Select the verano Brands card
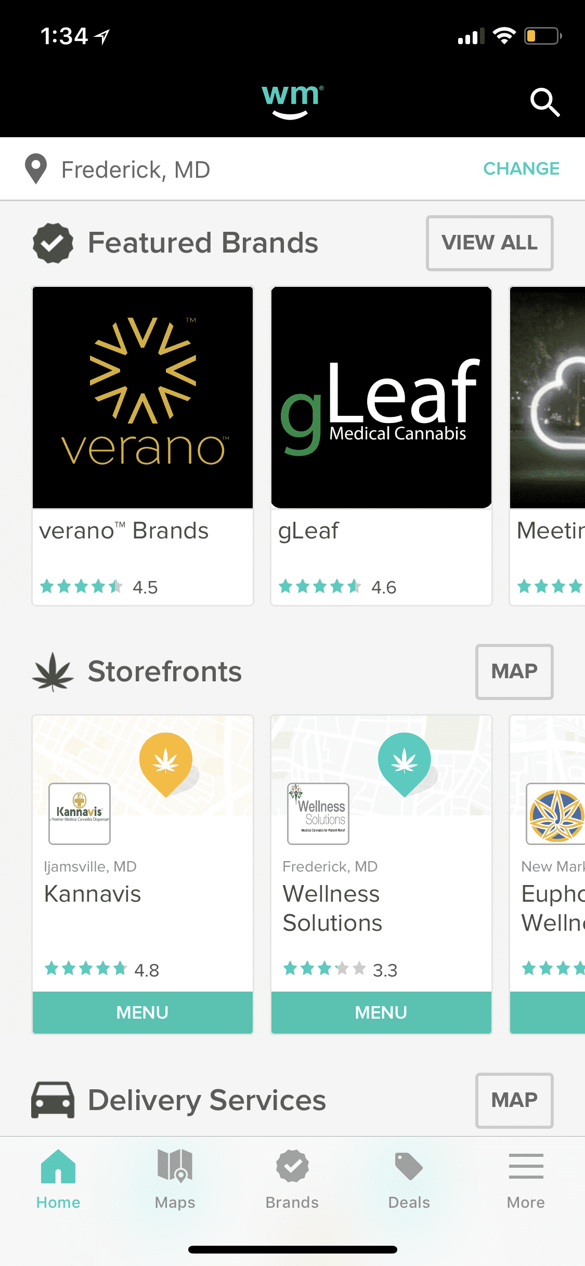Image resolution: width=585 pixels, height=1266 pixels. click(x=142, y=446)
